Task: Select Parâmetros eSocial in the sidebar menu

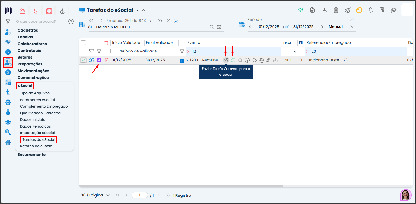Action: [x=37, y=100]
